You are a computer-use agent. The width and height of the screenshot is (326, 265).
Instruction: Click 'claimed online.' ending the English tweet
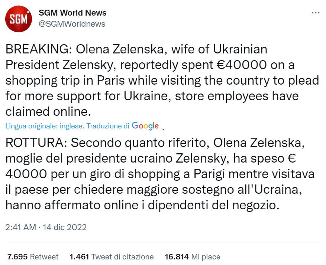pyautogui.click(x=48, y=112)
